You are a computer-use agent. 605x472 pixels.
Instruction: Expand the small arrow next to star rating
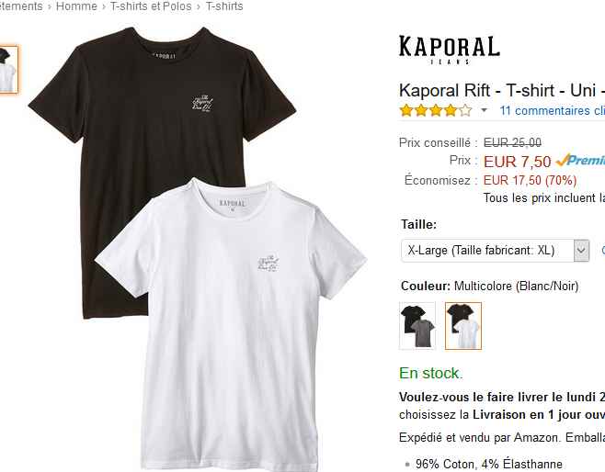point(484,110)
